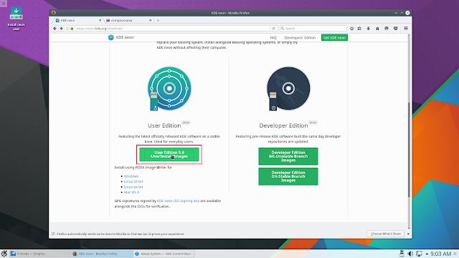Close the compizomania tab
The height and width of the screenshot is (258, 459).
(150, 21)
